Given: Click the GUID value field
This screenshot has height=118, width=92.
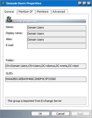Looking at the screenshot, I should click(x=46, y=79).
